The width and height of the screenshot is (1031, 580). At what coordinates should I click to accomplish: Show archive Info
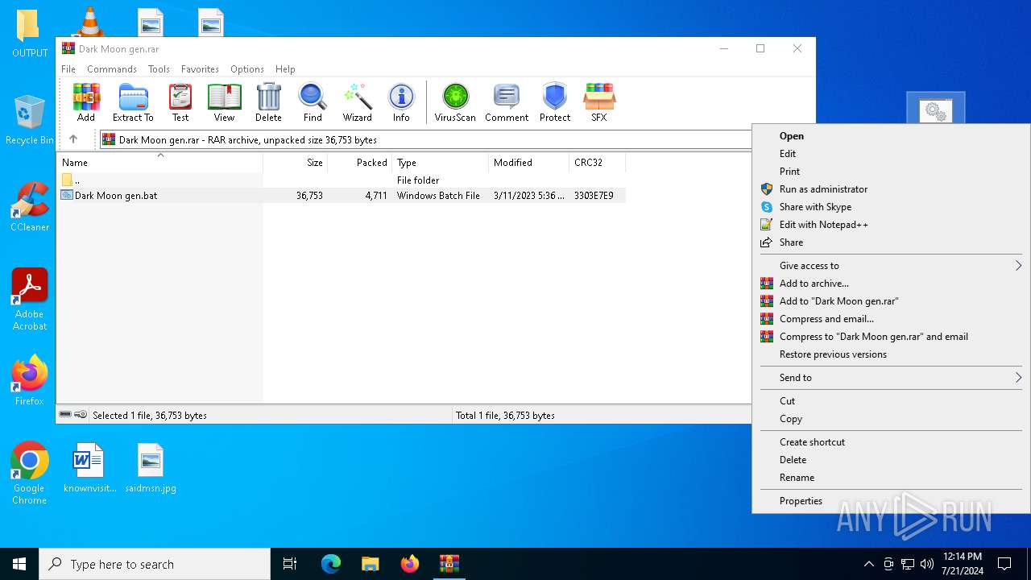pos(401,102)
